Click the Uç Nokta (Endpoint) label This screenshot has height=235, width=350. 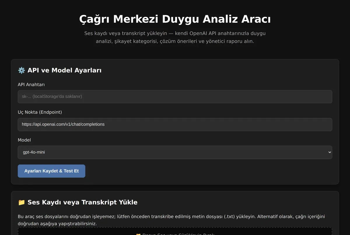coord(40,112)
